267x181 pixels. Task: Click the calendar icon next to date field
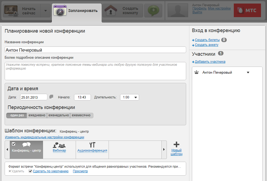click(51, 97)
